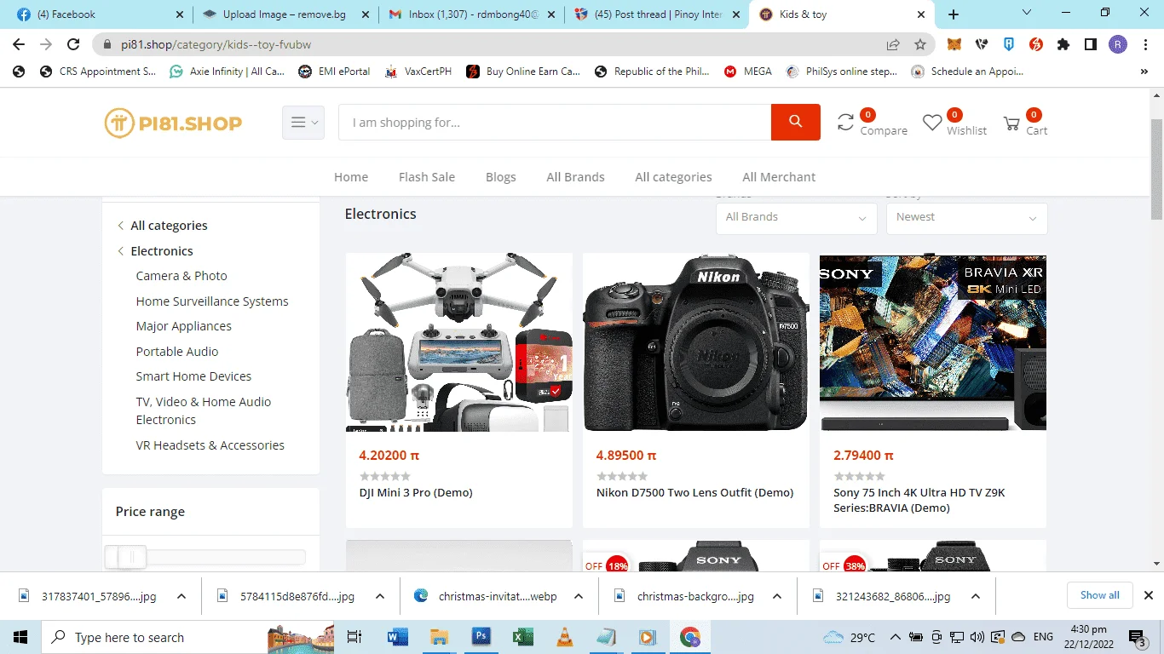Open the shopping Cart icon

pos(1011,123)
